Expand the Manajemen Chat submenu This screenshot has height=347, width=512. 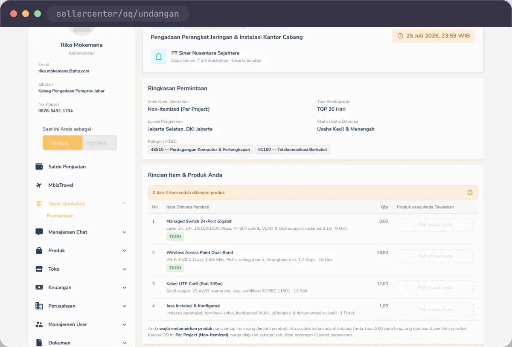pyautogui.click(x=125, y=232)
